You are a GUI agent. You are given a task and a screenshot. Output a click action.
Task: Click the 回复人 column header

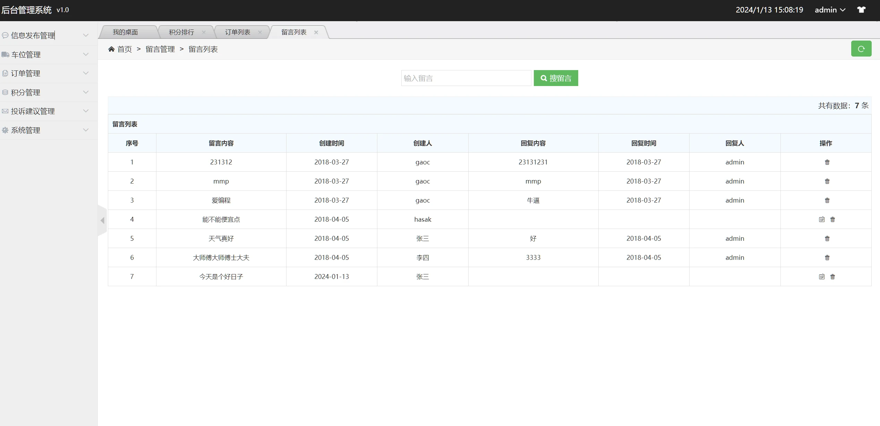(x=735, y=143)
